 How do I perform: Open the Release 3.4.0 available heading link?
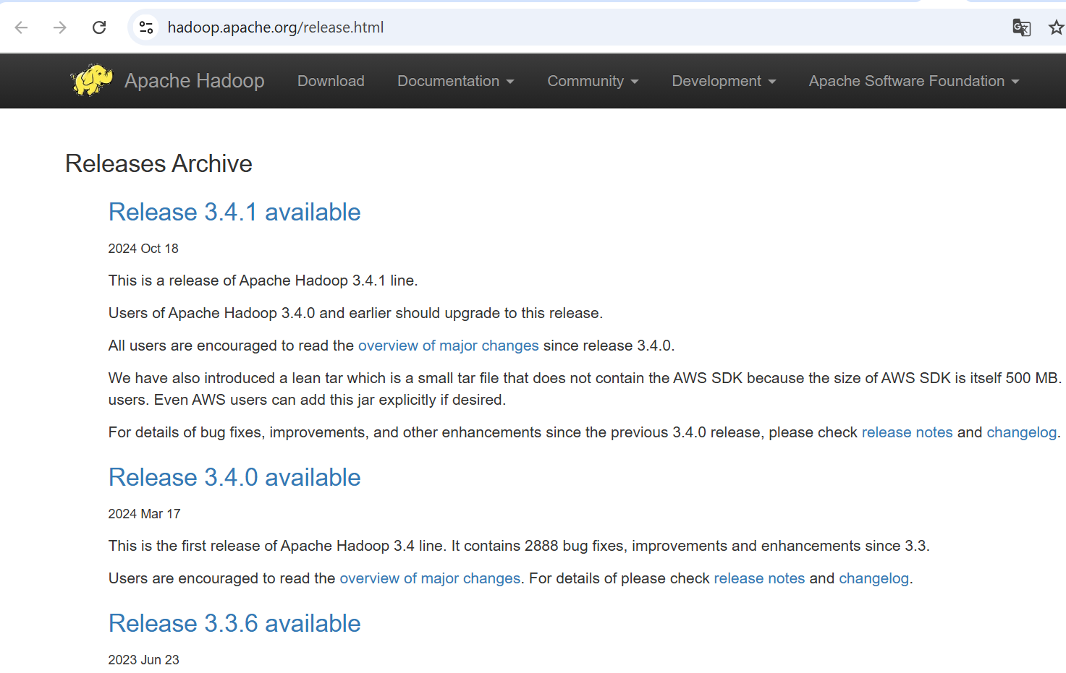[234, 477]
